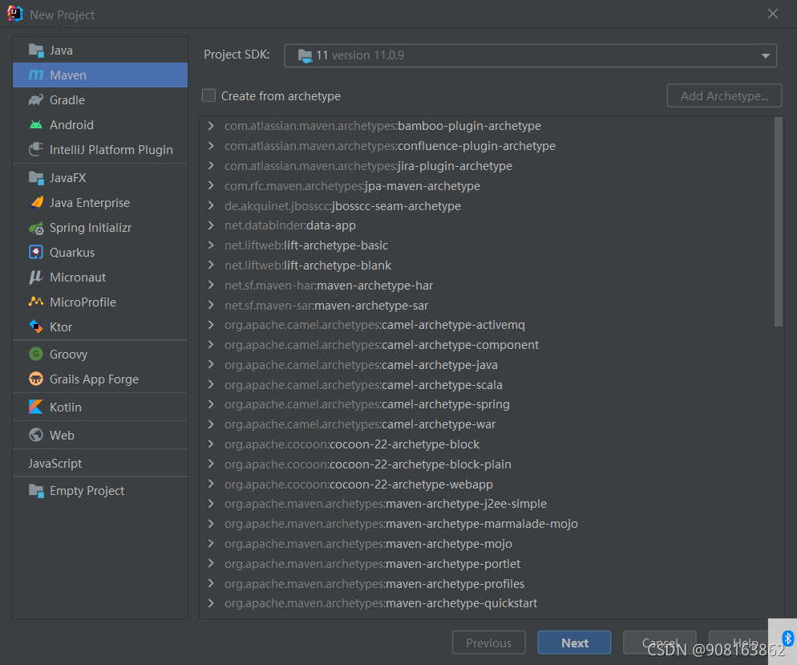Click the IntelliJ Platform Plugin icon
The image size is (797, 665).
[x=36, y=149]
